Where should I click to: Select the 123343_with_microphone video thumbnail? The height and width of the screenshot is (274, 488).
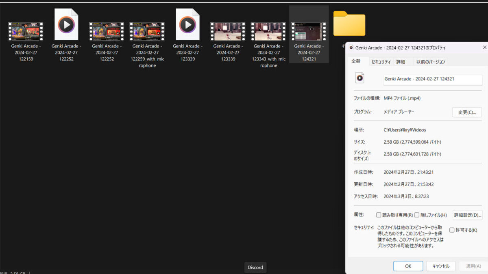click(x=268, y=31)
